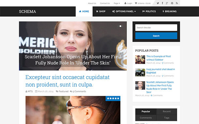The width and height of the screenshot is (199, 124).
Task: Open sidebar 'Scarlett Johansson Opens Up' post link
Action: pos(160,87)
